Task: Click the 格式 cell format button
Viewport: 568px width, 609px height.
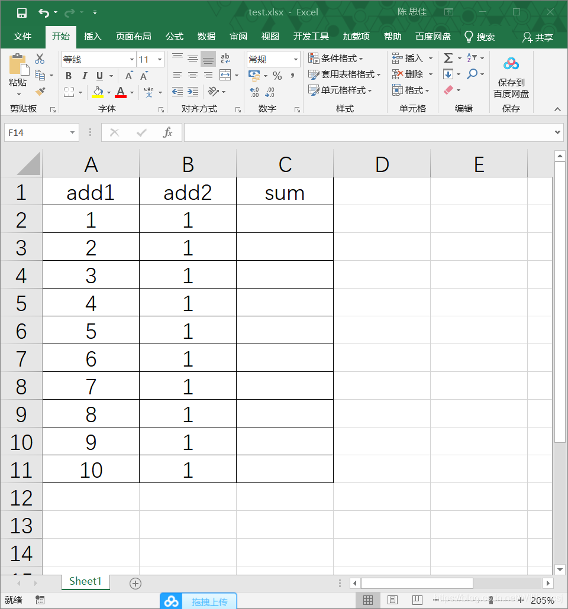Action: (411, 90)
